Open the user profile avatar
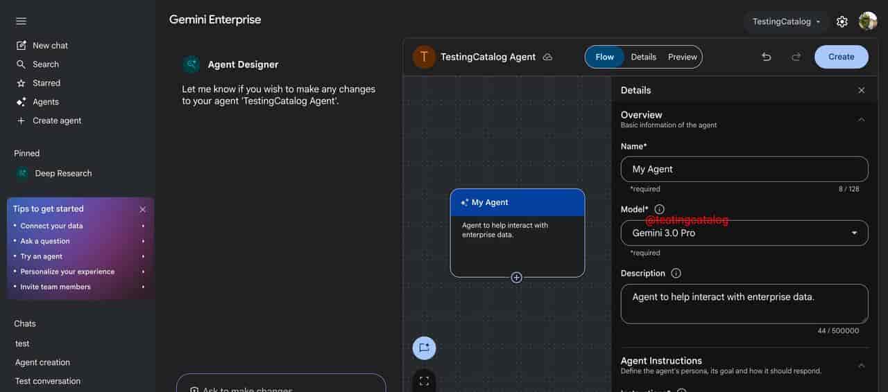This screenshot has width=888, height=392. pyautogui.click(x=868, y=21)
